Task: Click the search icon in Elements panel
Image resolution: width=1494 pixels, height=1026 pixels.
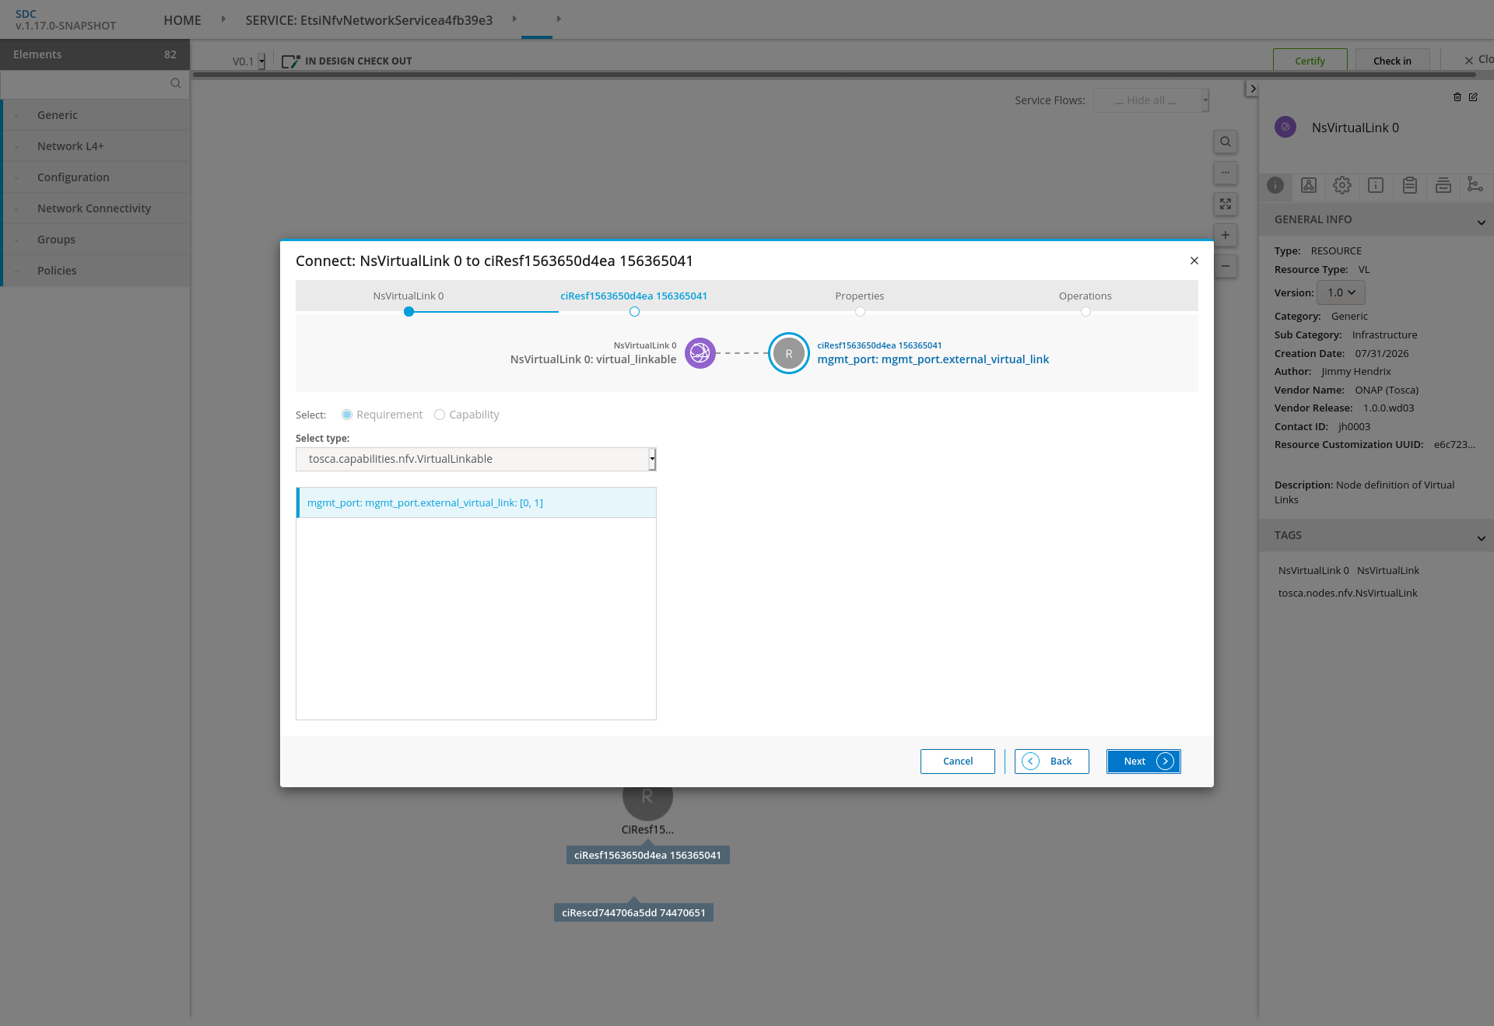Action: point(175,83)
